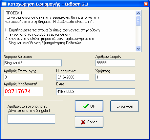Click the empty Αριθμός Ενεργοποίησης input field
Viewport: 150px width, 140px height.
click(31, 119)
